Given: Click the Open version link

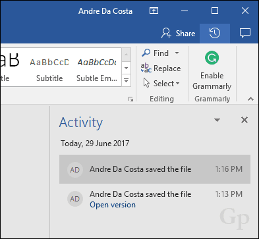Looking at the screenshot, I should [113, 205].
